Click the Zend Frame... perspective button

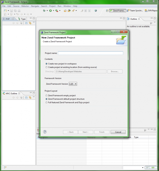pos(118,11)
